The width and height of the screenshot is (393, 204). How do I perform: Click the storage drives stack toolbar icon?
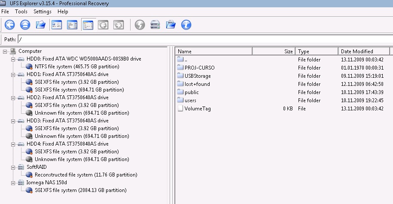pyautogui.click(x=155, y=25)
